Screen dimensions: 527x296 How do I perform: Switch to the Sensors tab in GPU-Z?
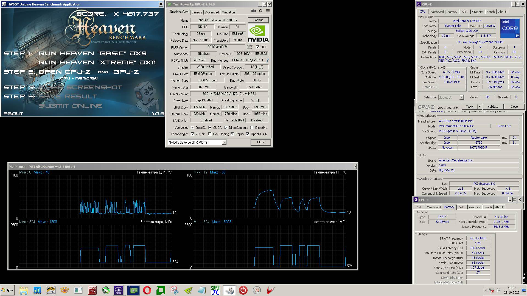tap(197, 12)
